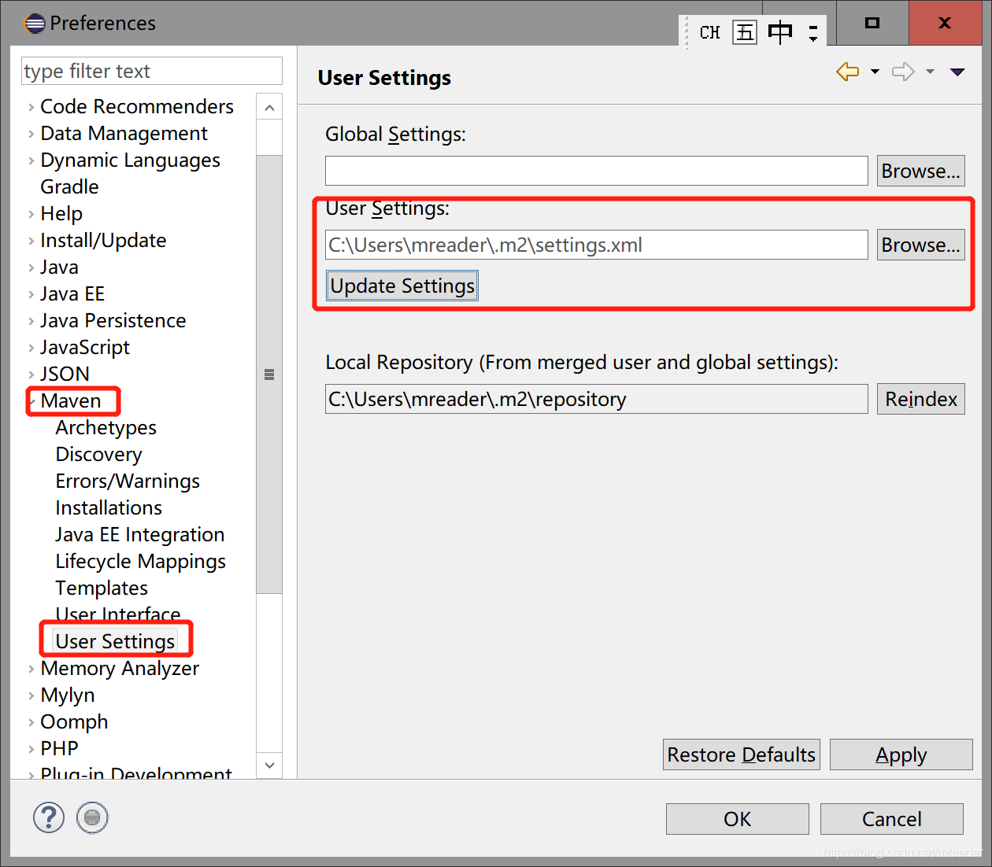The image size is (992, 867).
Task: Open Maven Discovery page
Action: [98, 454]
